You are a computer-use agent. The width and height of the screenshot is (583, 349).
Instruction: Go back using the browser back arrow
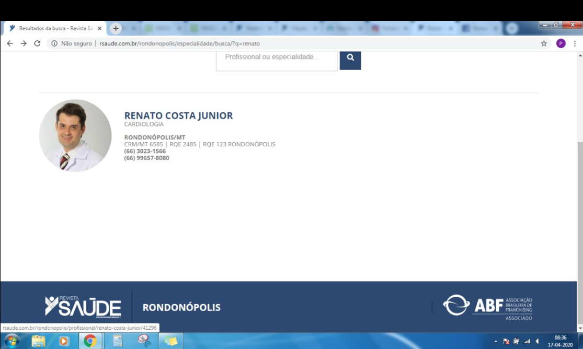click(10, 44)
